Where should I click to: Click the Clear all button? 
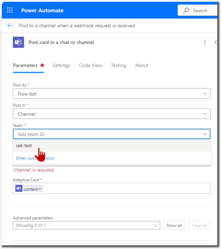(199, 225)
